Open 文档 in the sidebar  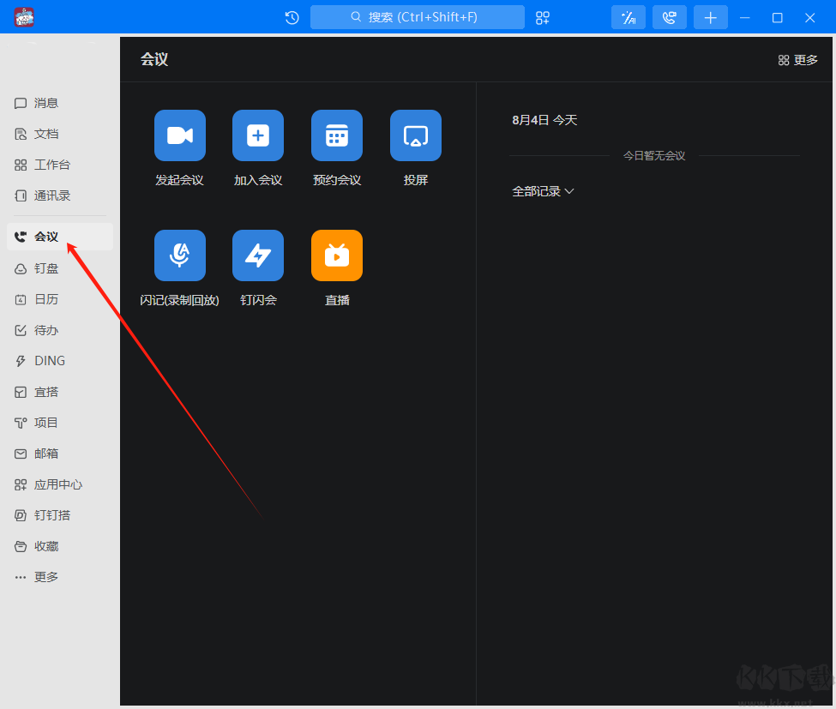click(60, 134)
